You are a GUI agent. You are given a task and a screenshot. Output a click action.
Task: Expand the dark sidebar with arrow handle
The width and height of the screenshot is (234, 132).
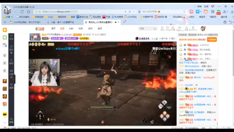[x=14, y=79]
